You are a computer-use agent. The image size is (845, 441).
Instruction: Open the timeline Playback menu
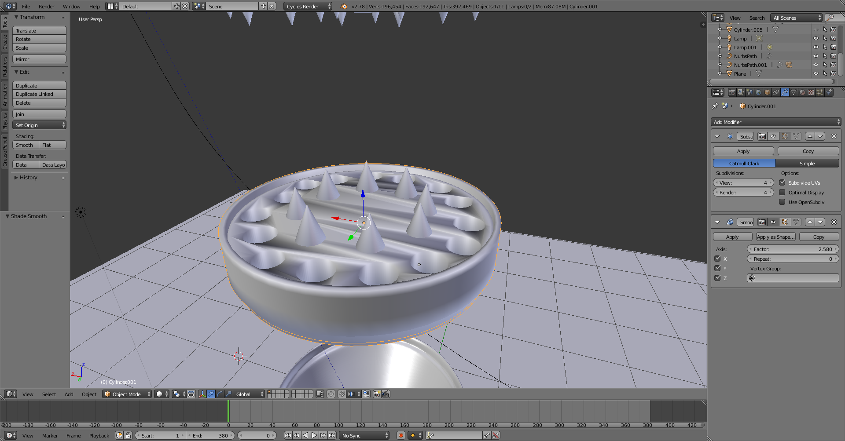99,435
